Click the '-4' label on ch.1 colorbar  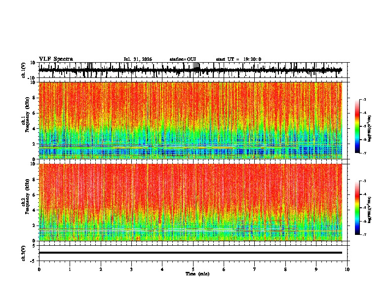[x=364, y=113]
